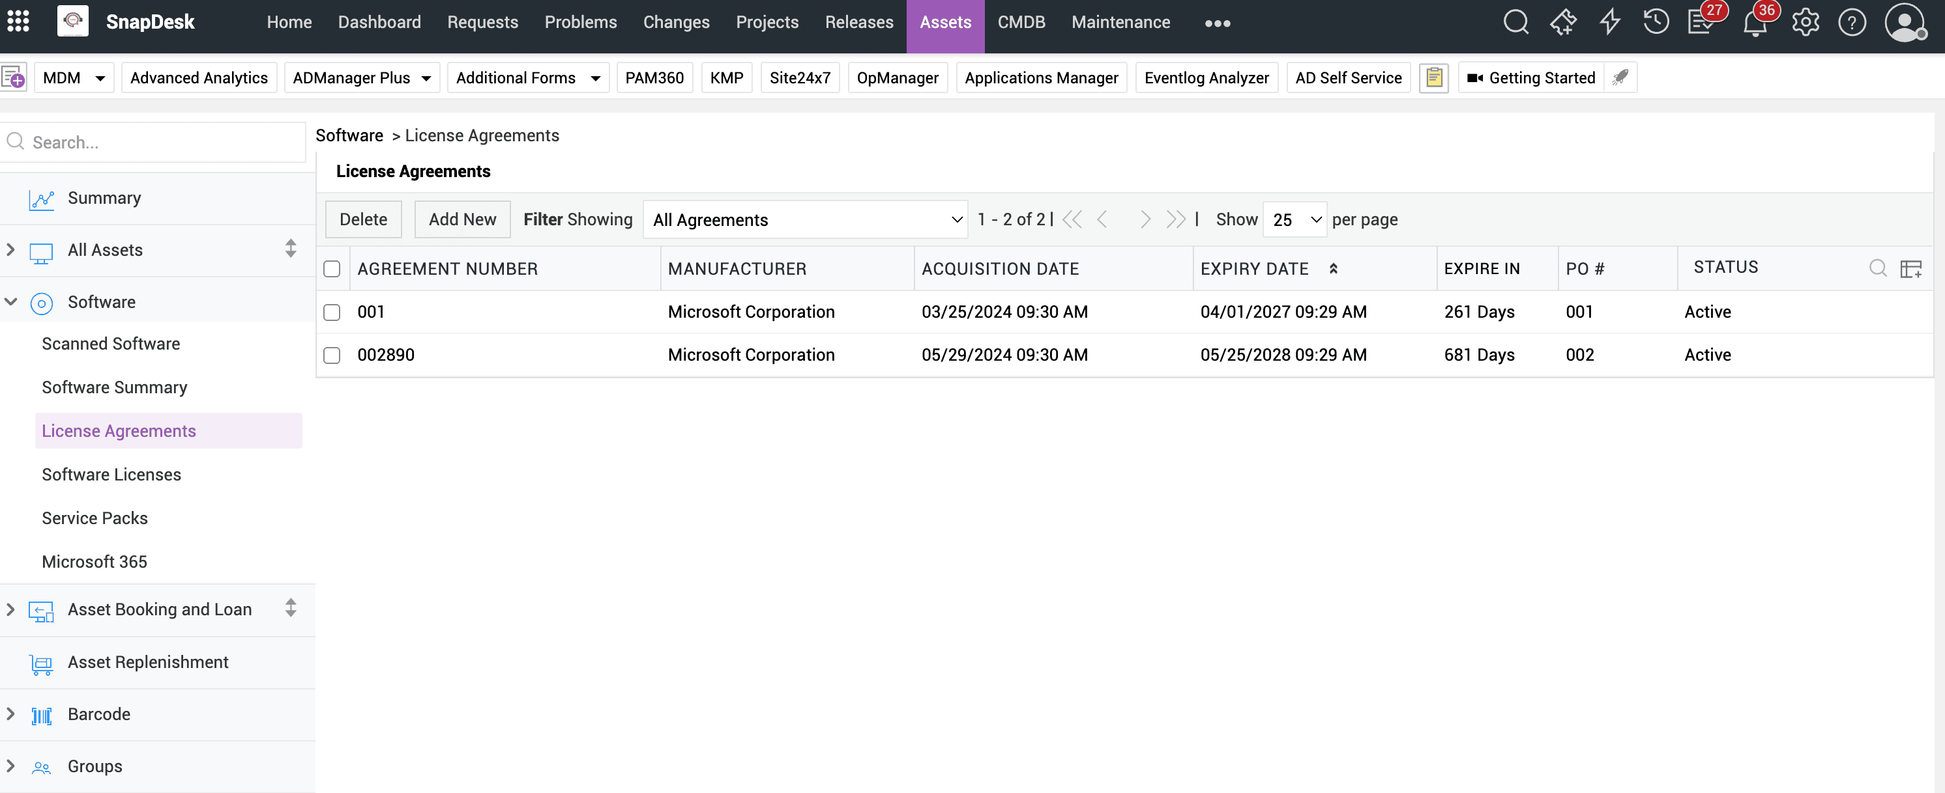Open the apps grid launcher icon

coord(18,22)
